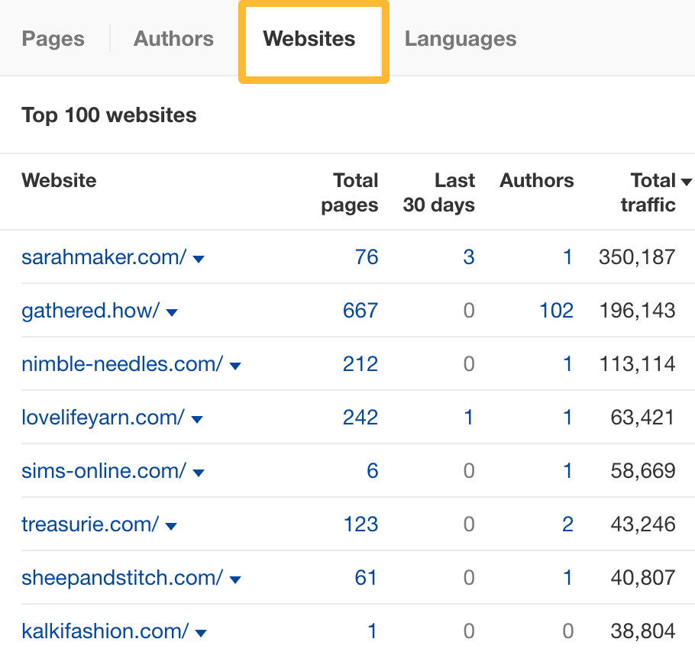The height and width of the screenshot is (655, 695).
Task: Expand the dropdown next to sarahmaker.com
Action: (199, 259)
